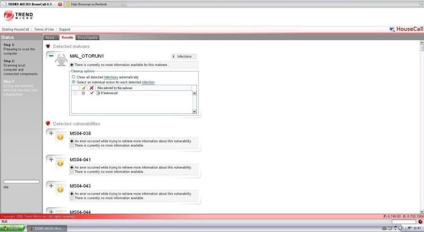This screenshot has width=424, height=232.
Task: Open the Support link
Action: (x=65, y=29)
